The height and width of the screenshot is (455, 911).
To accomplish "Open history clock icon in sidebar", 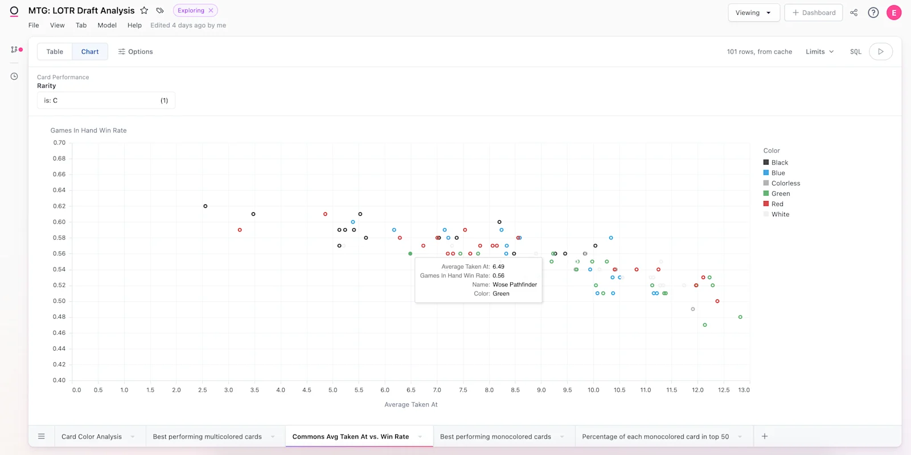I will click(14, 76).
